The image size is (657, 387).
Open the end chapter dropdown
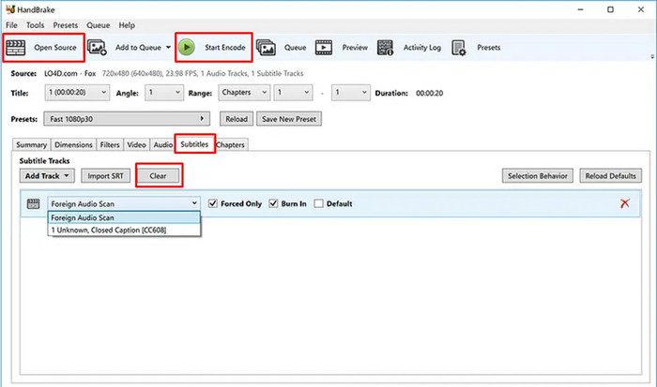pyautogui.click(x=351, y=93)
